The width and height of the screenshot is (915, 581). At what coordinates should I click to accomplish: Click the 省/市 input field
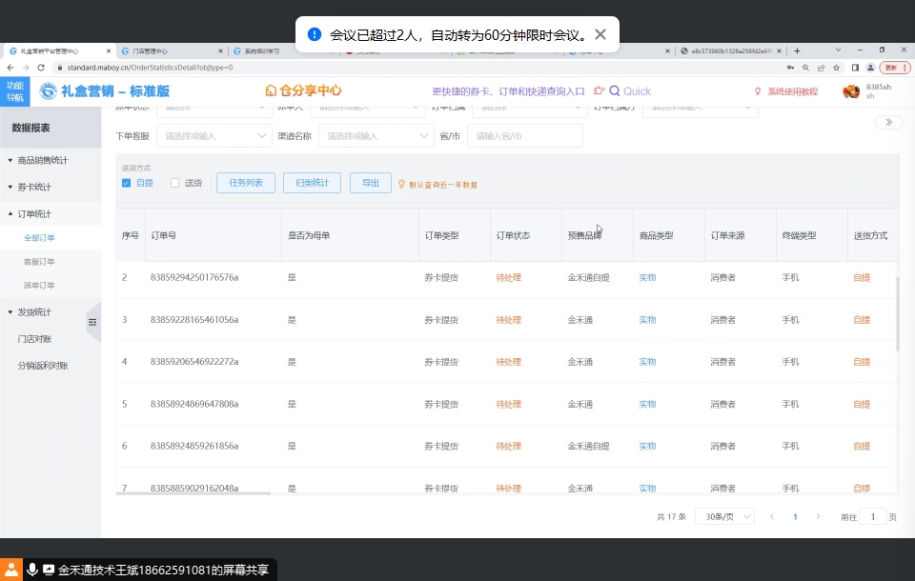(x=524, y=136)
